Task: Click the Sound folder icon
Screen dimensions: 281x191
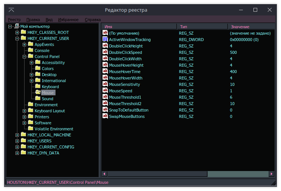Action: click(x=38, y=98)
